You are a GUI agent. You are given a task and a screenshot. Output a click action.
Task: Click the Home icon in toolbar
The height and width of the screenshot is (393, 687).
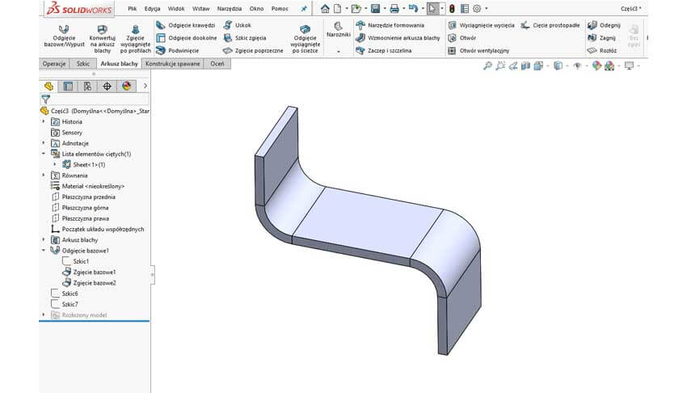(x=325, y=9)
